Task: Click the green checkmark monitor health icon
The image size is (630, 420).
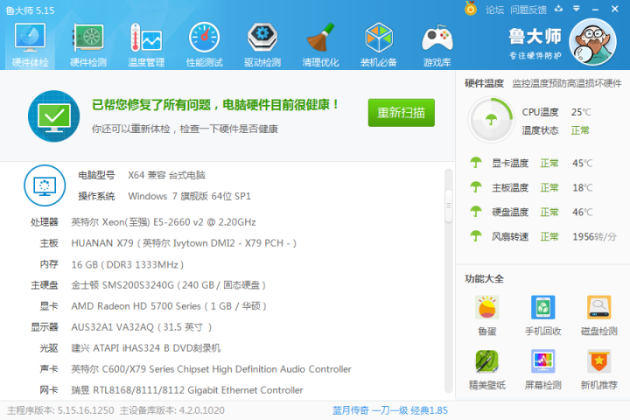Action: pyautogui.click(x=54, y=116)
